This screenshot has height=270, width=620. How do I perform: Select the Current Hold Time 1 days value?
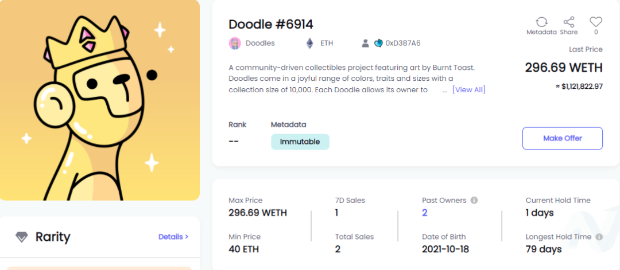coord(540,213)
